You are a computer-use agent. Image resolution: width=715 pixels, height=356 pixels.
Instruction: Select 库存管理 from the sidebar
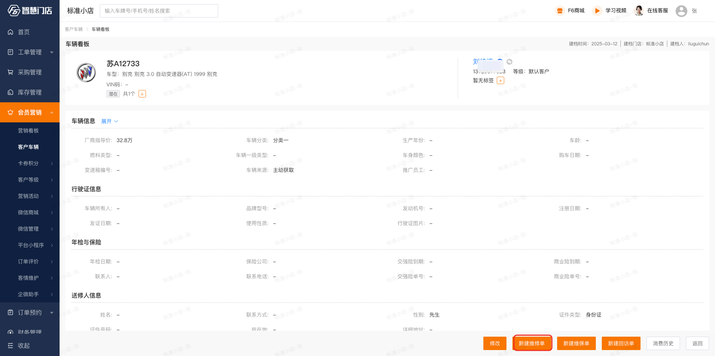coord(30,92)
